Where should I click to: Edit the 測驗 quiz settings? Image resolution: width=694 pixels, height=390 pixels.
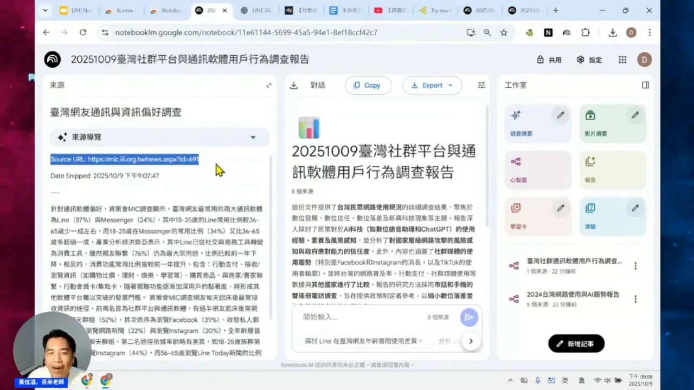click(635, 207)
